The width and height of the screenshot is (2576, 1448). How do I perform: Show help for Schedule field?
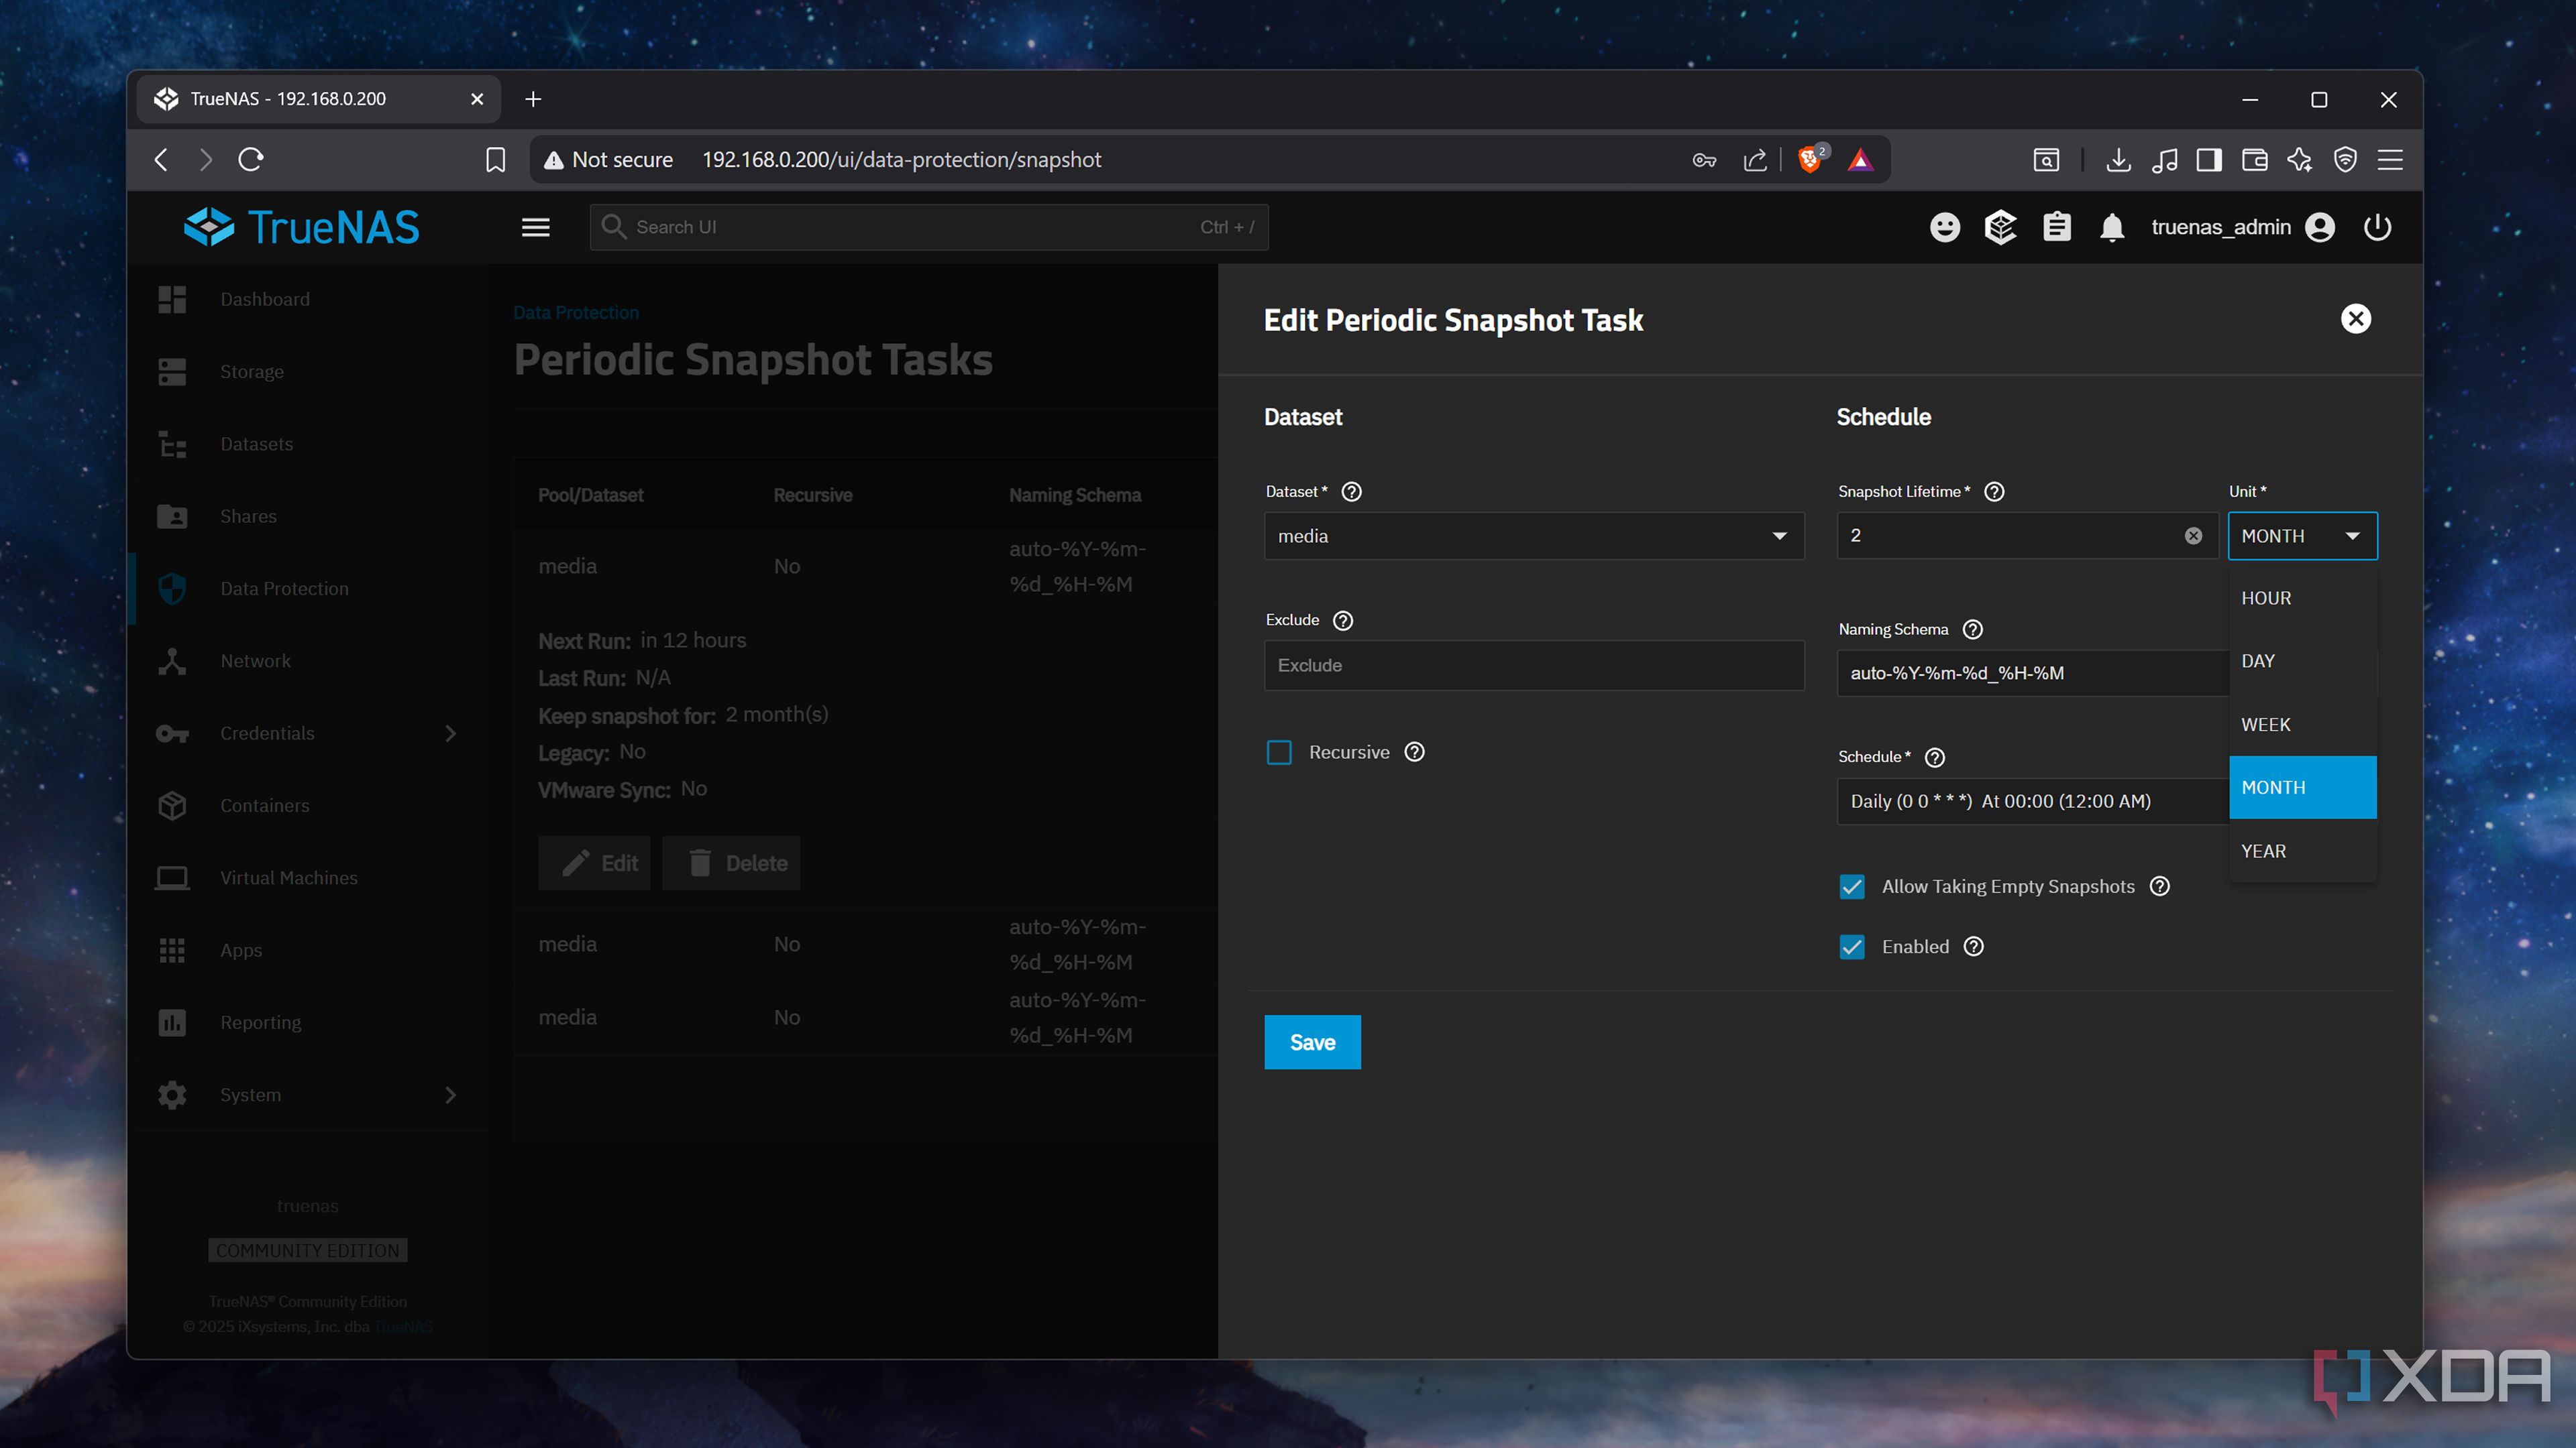click(x=1934, y=758)
